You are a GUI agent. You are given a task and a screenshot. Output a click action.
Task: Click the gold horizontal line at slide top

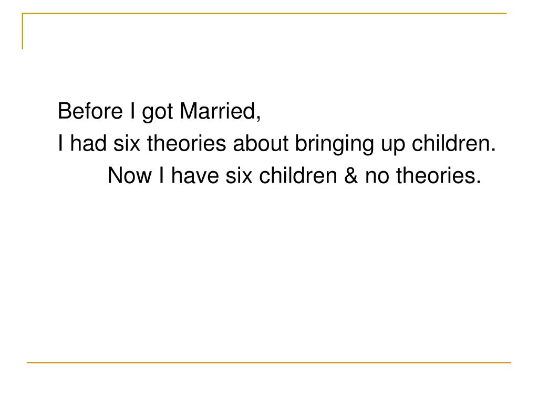coord(264,13)
